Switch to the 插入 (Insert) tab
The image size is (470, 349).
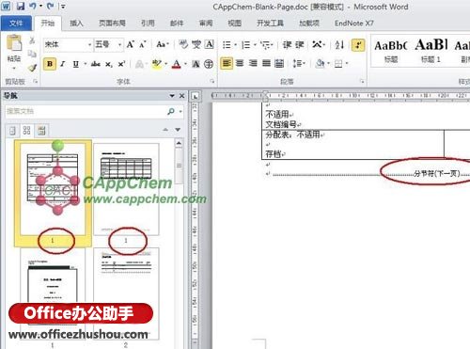76,23
